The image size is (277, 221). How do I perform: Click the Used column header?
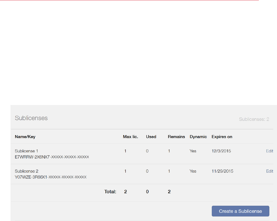pyautogui.click(x=151, y=137)
